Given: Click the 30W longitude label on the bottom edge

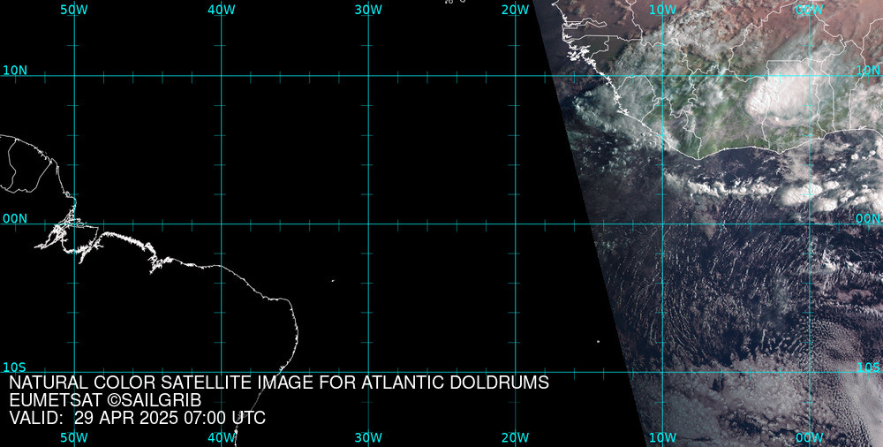Looking at the screenshot, I should click(x=369, y=438).
